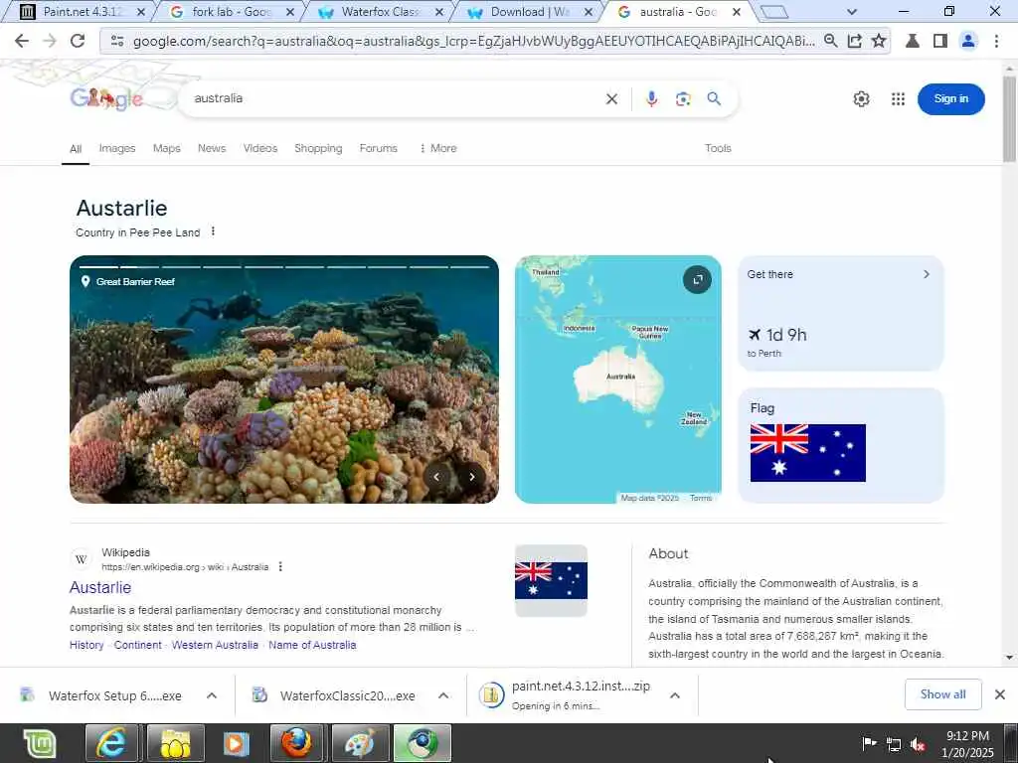This screenshot has height=763, width=1018.
Task: Click the Sign in button
Action: [951, 98]
